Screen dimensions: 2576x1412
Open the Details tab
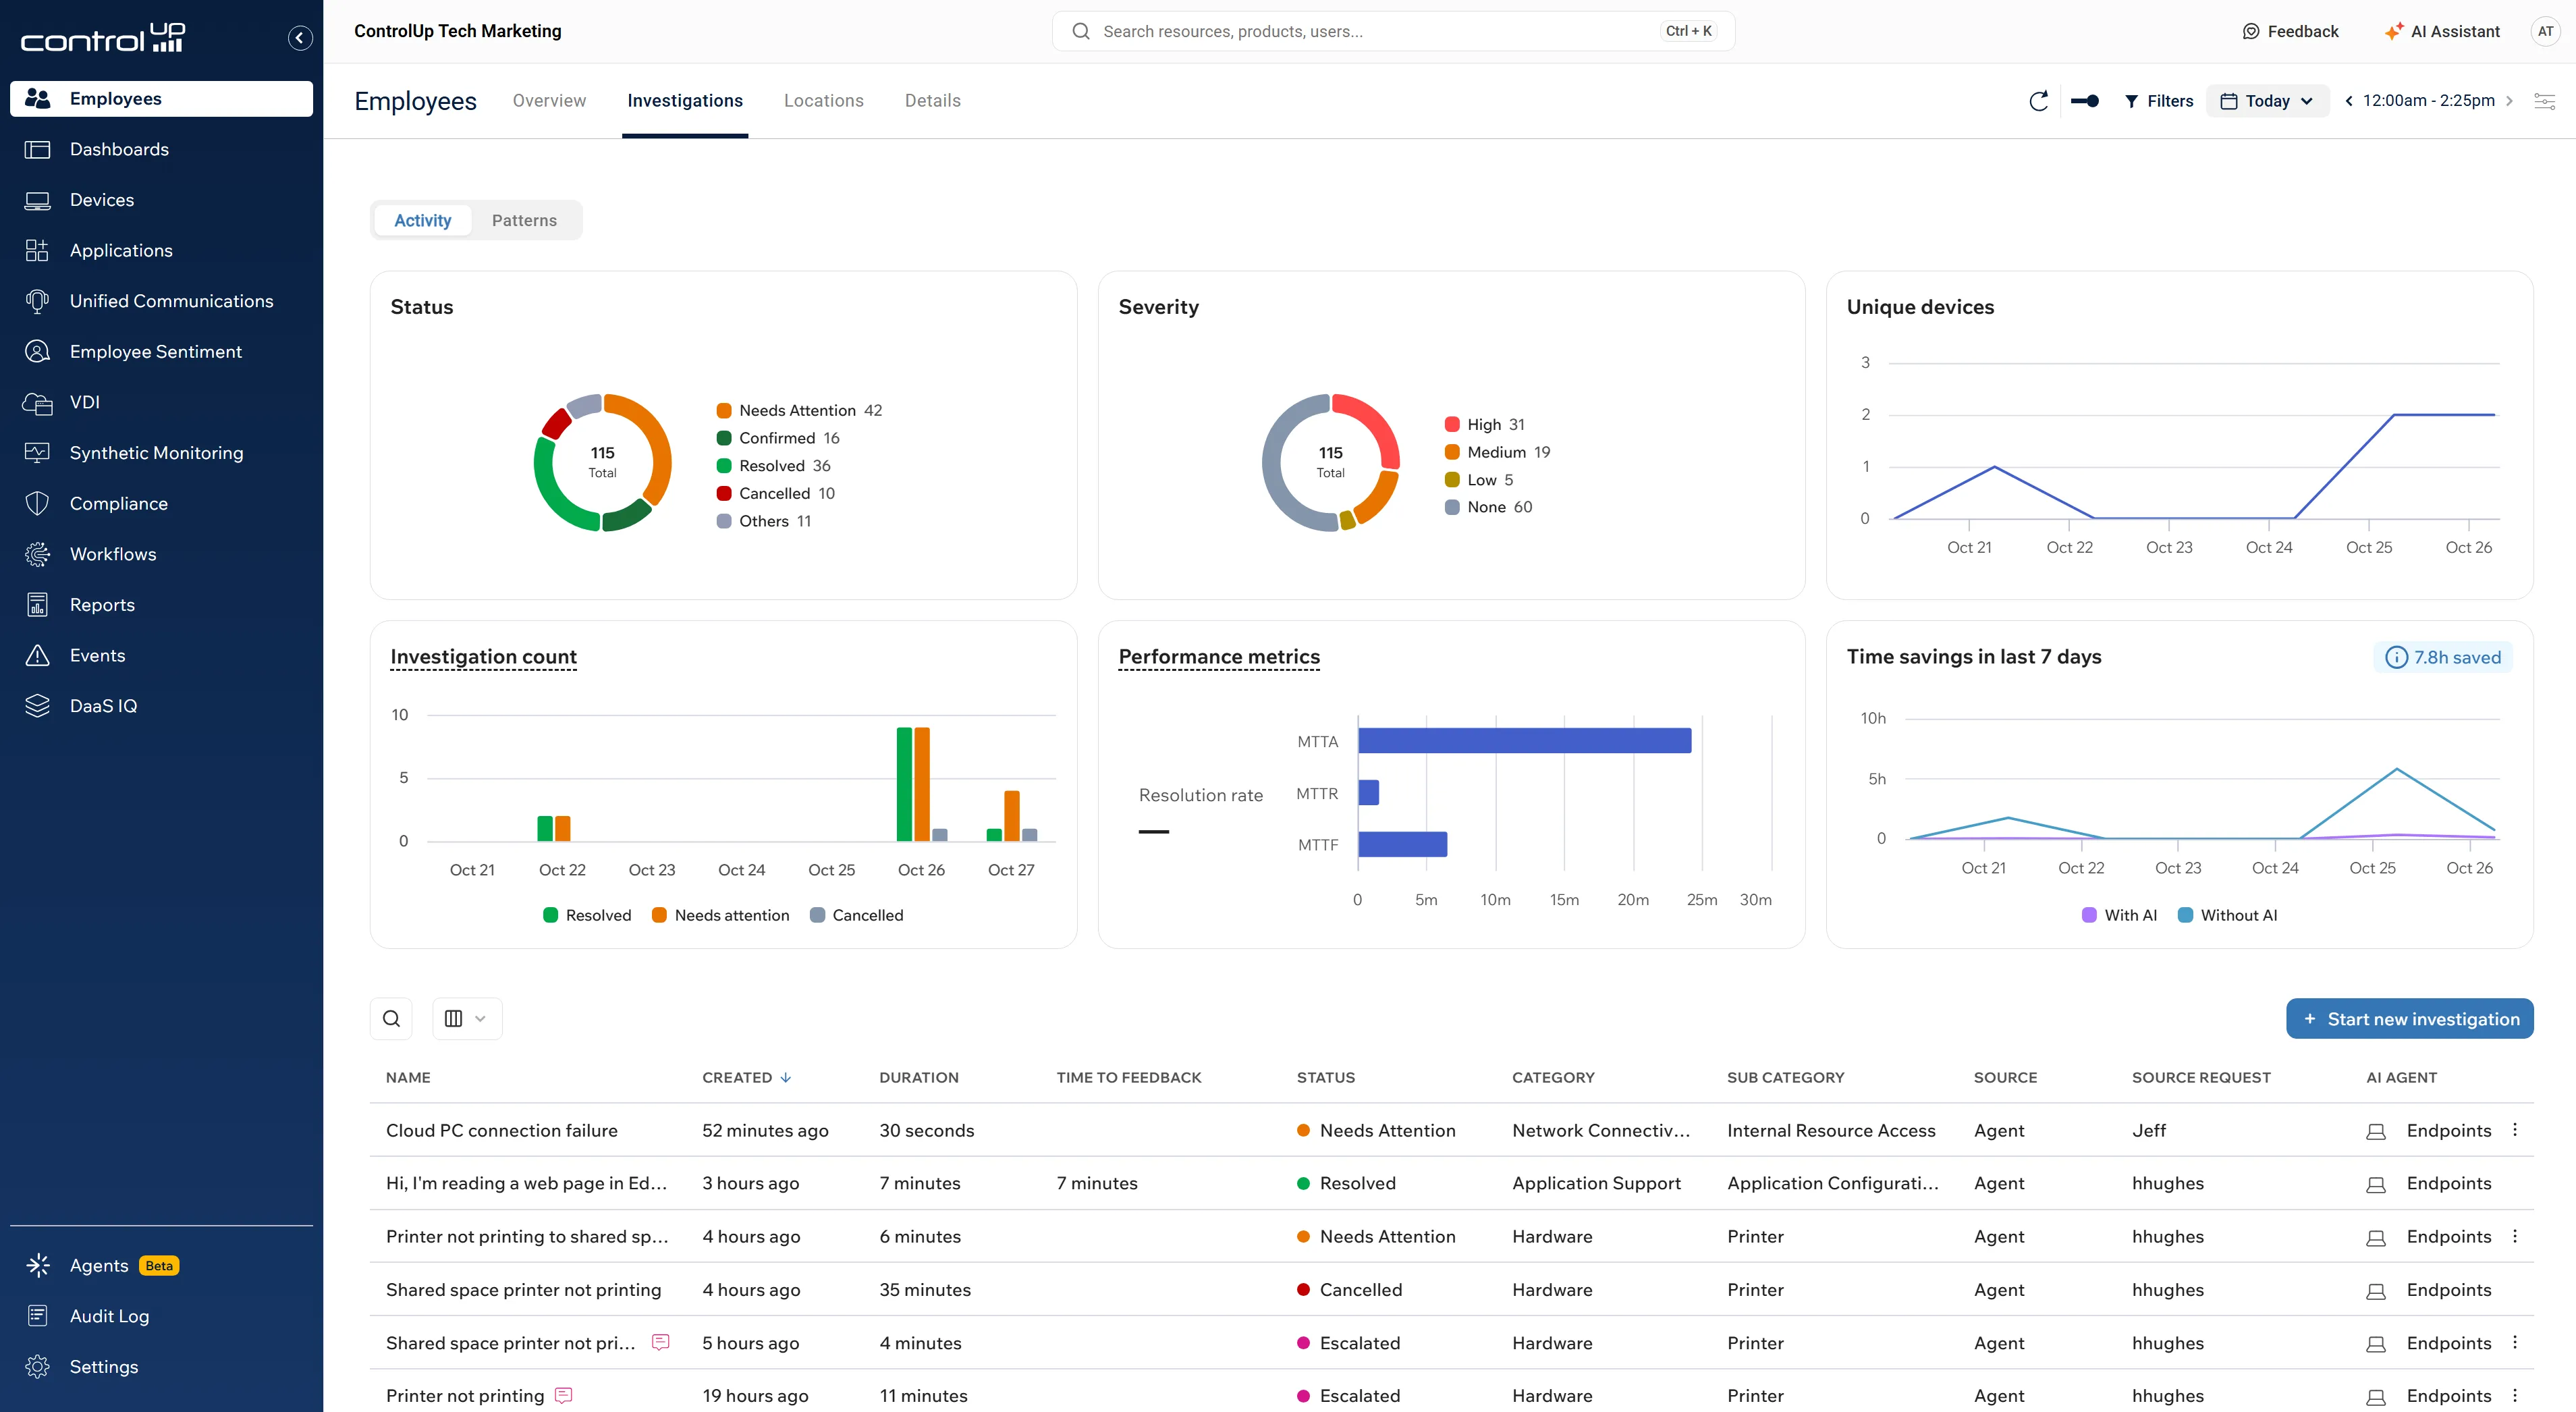tap(932, 101)
